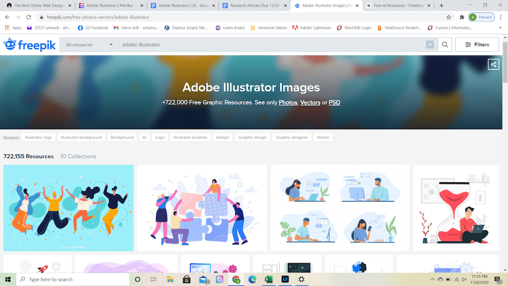Bookmark this page with star icon

pyautogui.click(x=449, y=17)
